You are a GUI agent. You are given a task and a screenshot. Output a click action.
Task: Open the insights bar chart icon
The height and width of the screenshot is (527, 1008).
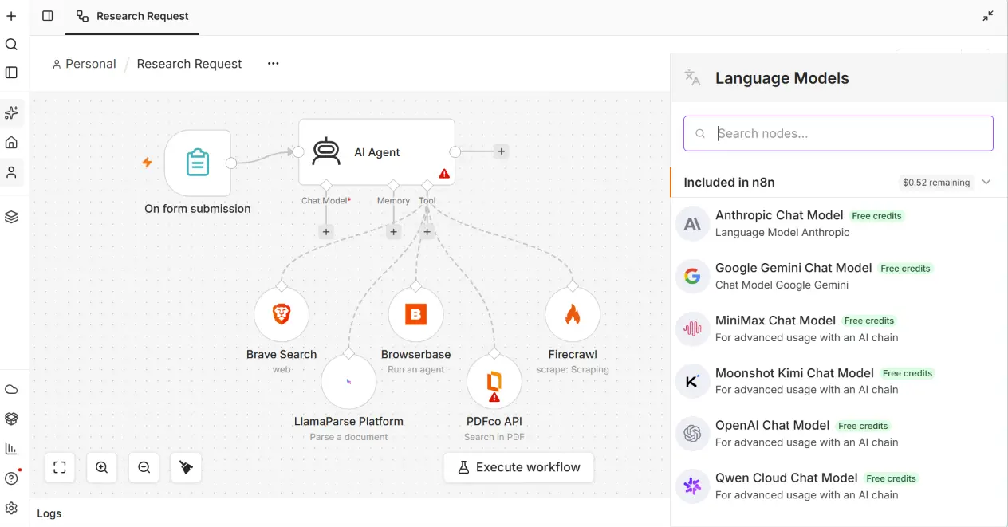click(11, 449)
